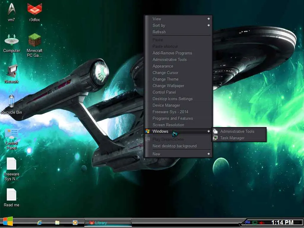This screenshot has height=228, width=304.
Task: Open the File Explorer taskbar icon
Action: click(57, 223)
